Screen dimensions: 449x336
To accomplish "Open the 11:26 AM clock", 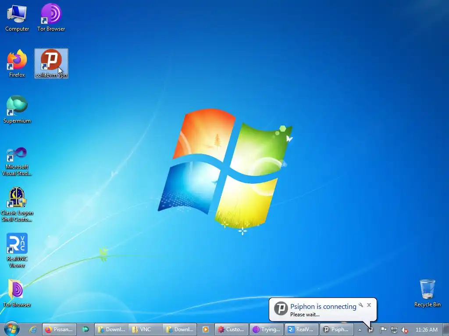I will (426, 330).
